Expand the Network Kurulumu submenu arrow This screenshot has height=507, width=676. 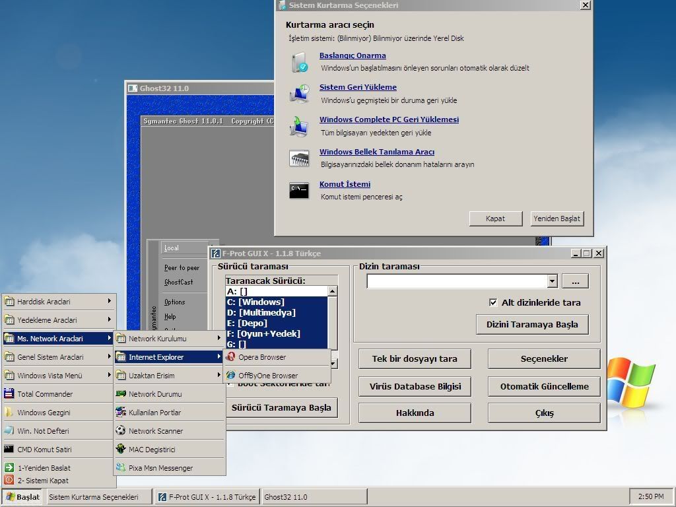click(219, 338)
